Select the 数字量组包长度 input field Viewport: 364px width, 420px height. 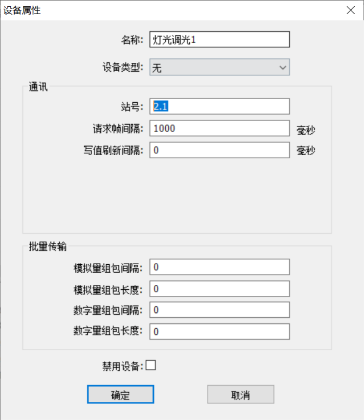pos(219,331)
